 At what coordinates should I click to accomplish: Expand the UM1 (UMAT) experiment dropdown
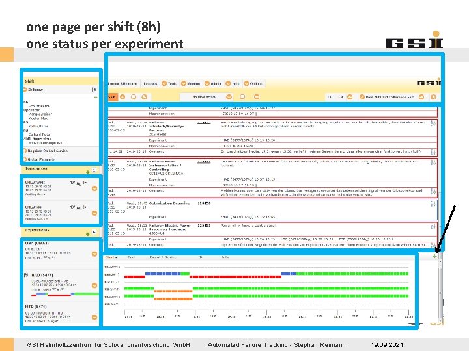coord(94,253)
